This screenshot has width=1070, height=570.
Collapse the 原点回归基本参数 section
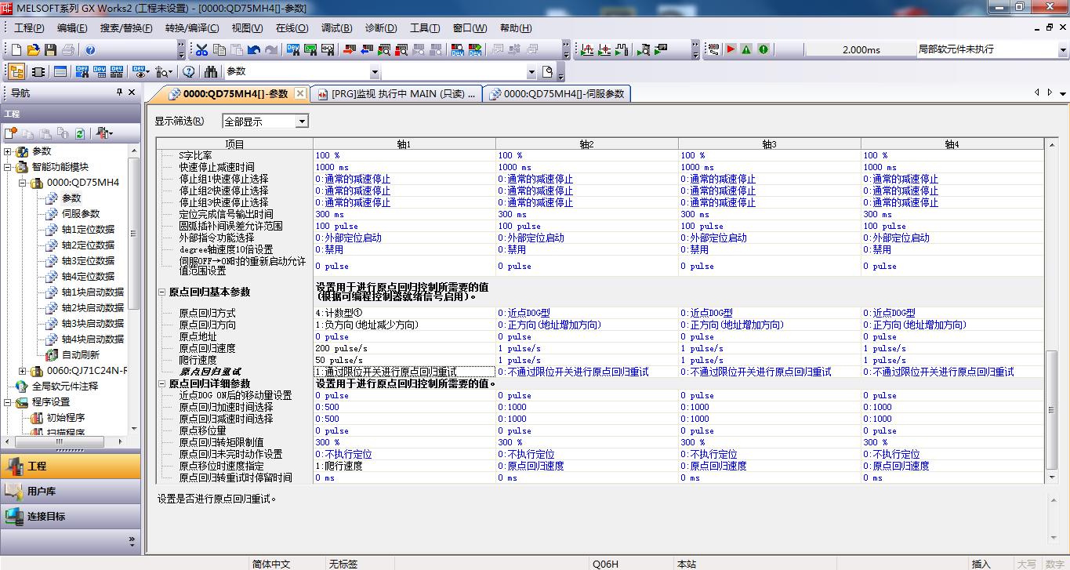click(162, 292)
